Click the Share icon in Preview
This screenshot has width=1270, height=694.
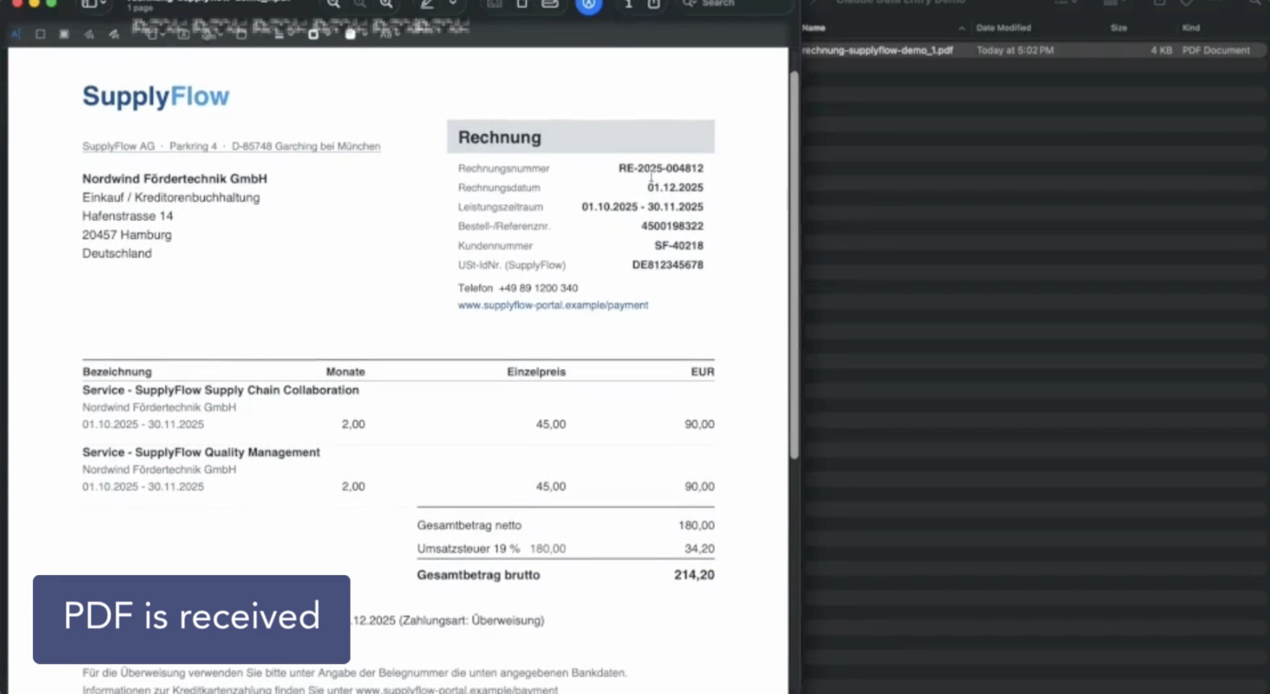pyautogui.click(x=654, y=4)
